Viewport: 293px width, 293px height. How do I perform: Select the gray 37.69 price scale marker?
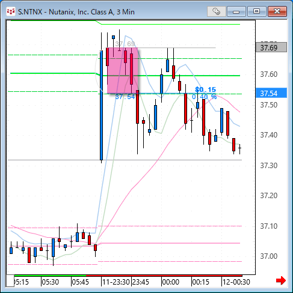click(271, 47)
